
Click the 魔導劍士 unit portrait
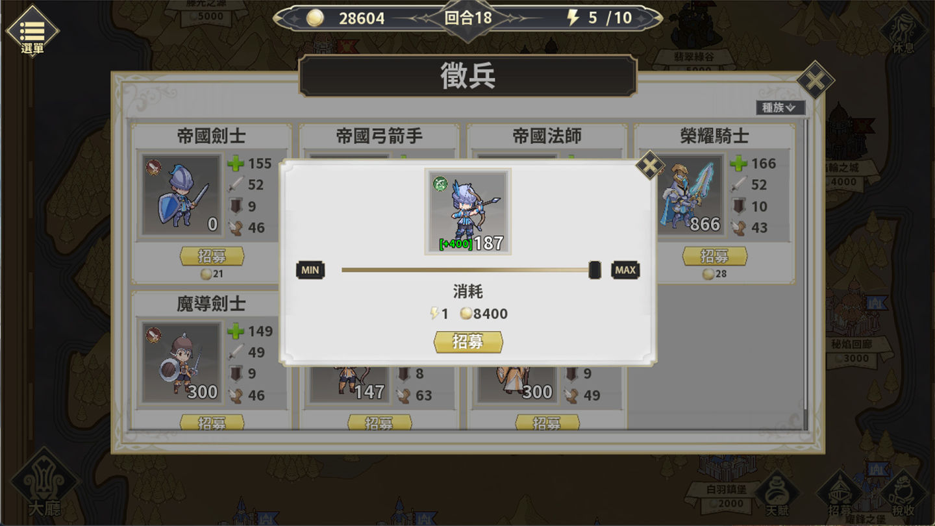[x=182, y=362]
